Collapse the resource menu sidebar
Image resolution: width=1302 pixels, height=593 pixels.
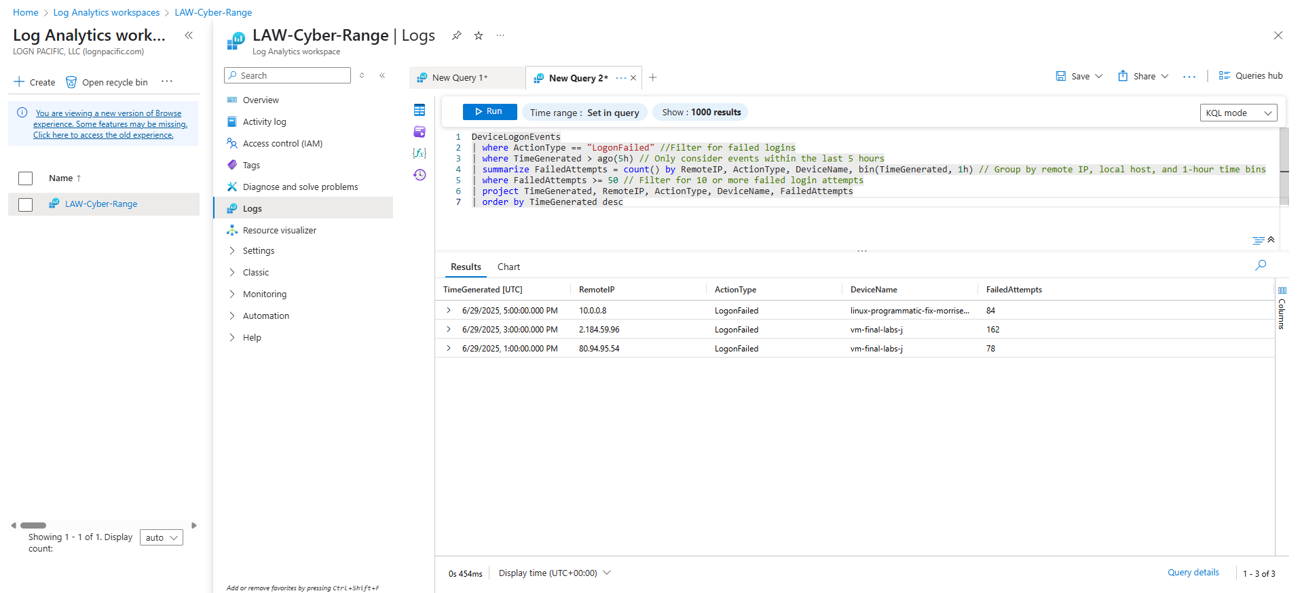[382, 75]
